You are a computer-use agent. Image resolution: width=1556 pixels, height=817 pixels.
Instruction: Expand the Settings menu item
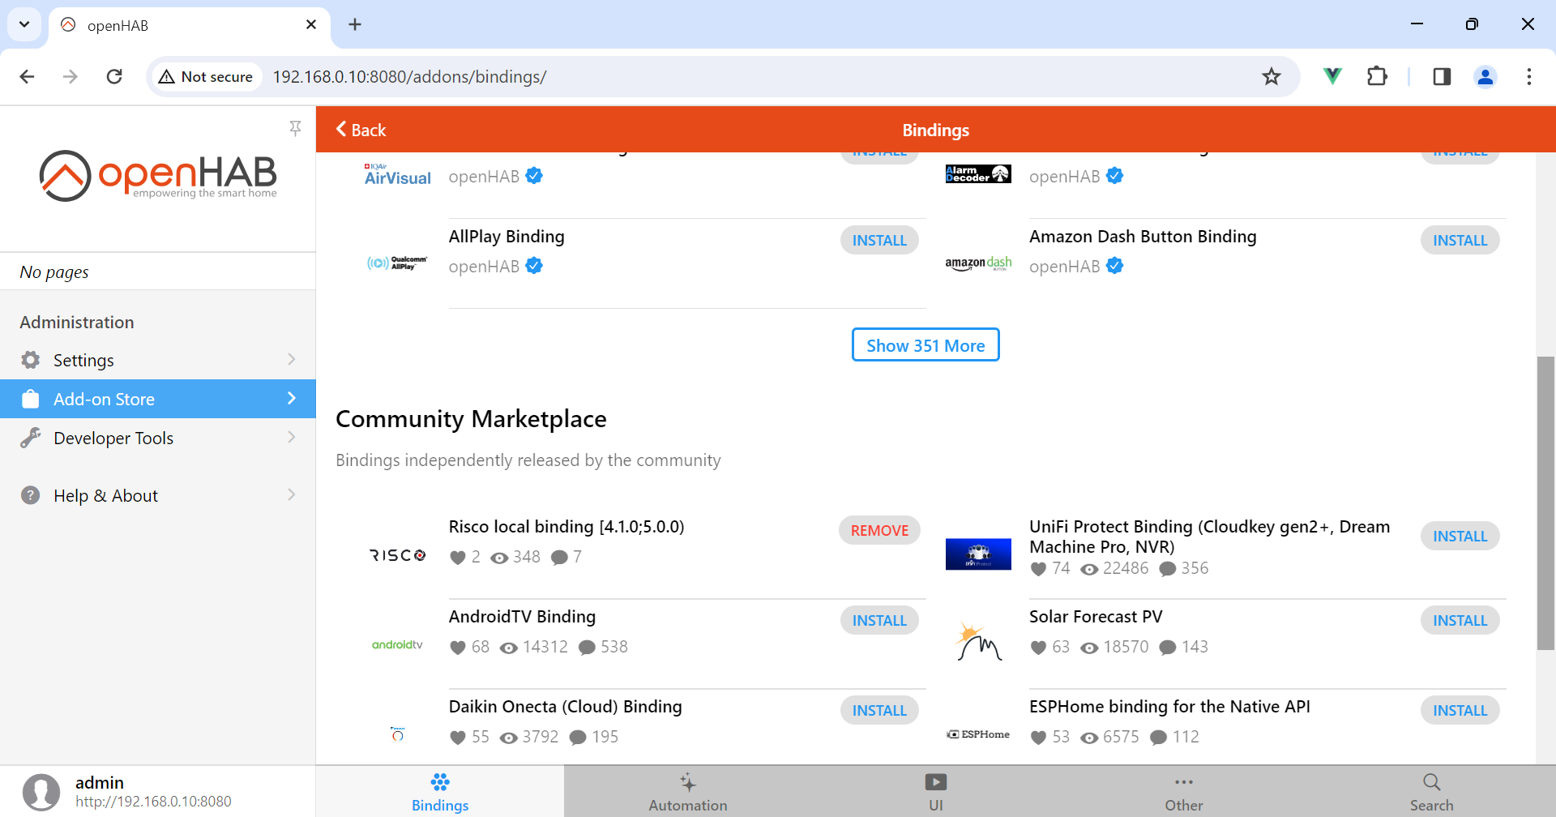click(x=158, y=360)
